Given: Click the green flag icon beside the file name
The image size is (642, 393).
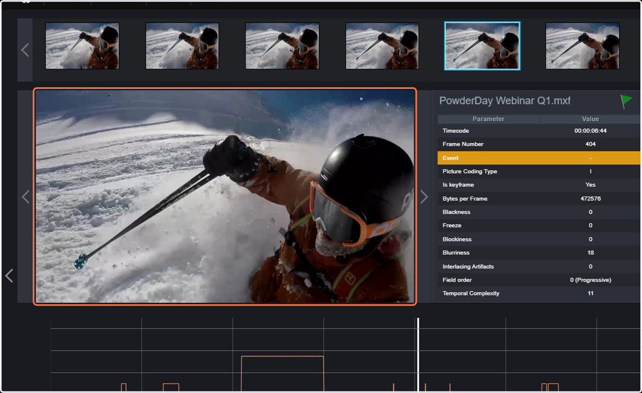Looking at the screenshot, I should 626,101.
